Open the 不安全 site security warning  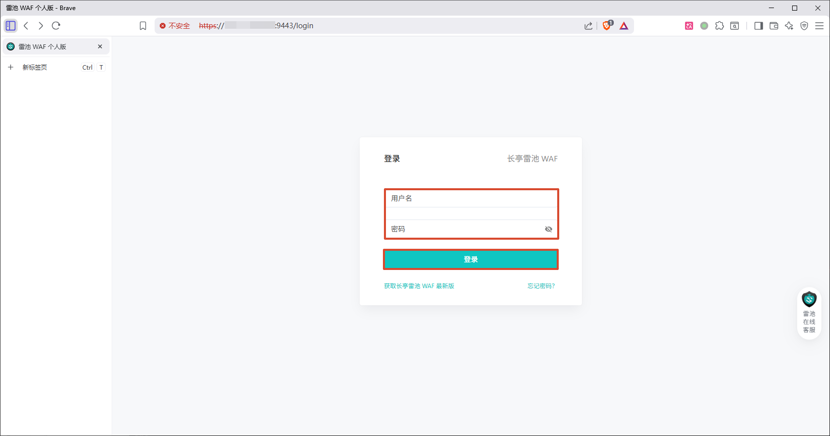point(175,26)
